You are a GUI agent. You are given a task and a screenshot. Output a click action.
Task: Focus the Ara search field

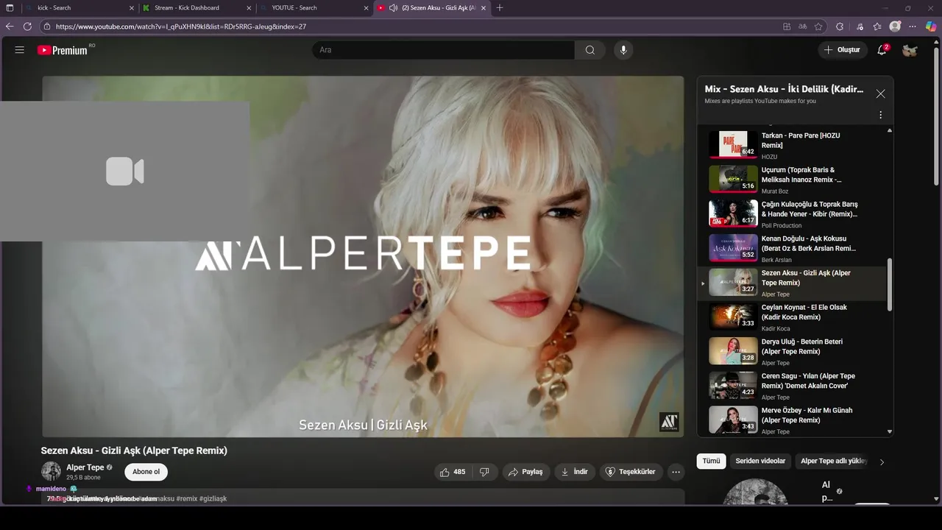(444, 50)
